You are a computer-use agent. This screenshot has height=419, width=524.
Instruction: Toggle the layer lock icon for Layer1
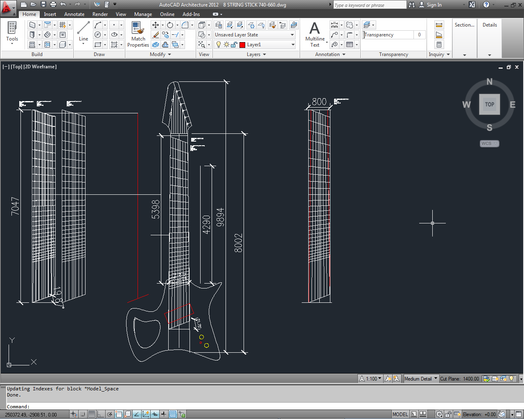[234, 45]
